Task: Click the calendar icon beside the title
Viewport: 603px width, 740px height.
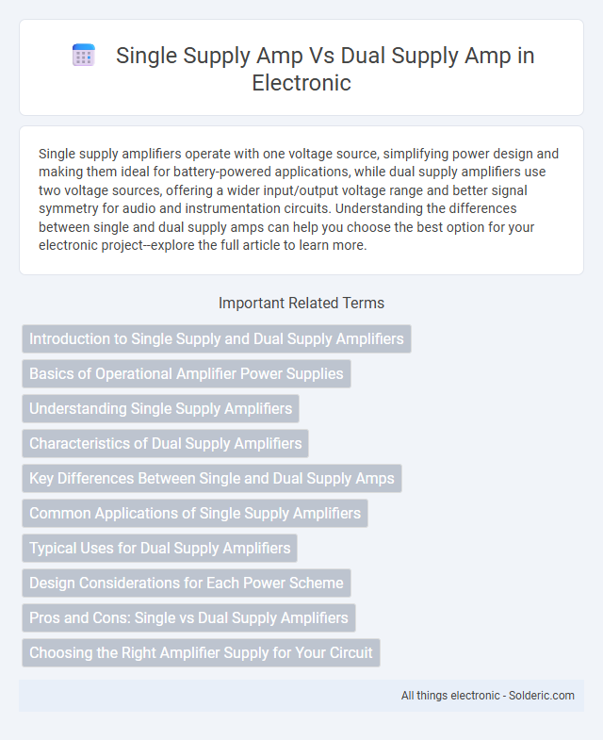Action: (84, 56)
